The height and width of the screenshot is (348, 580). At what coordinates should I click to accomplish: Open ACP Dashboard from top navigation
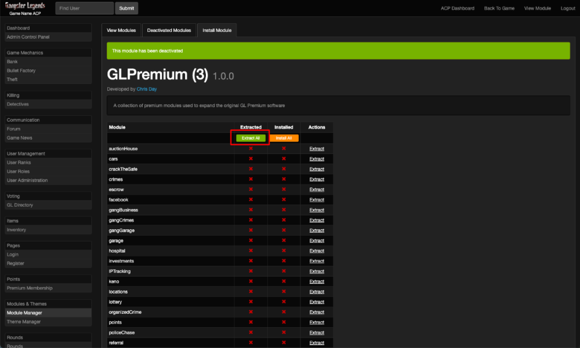tap(458, 8)
